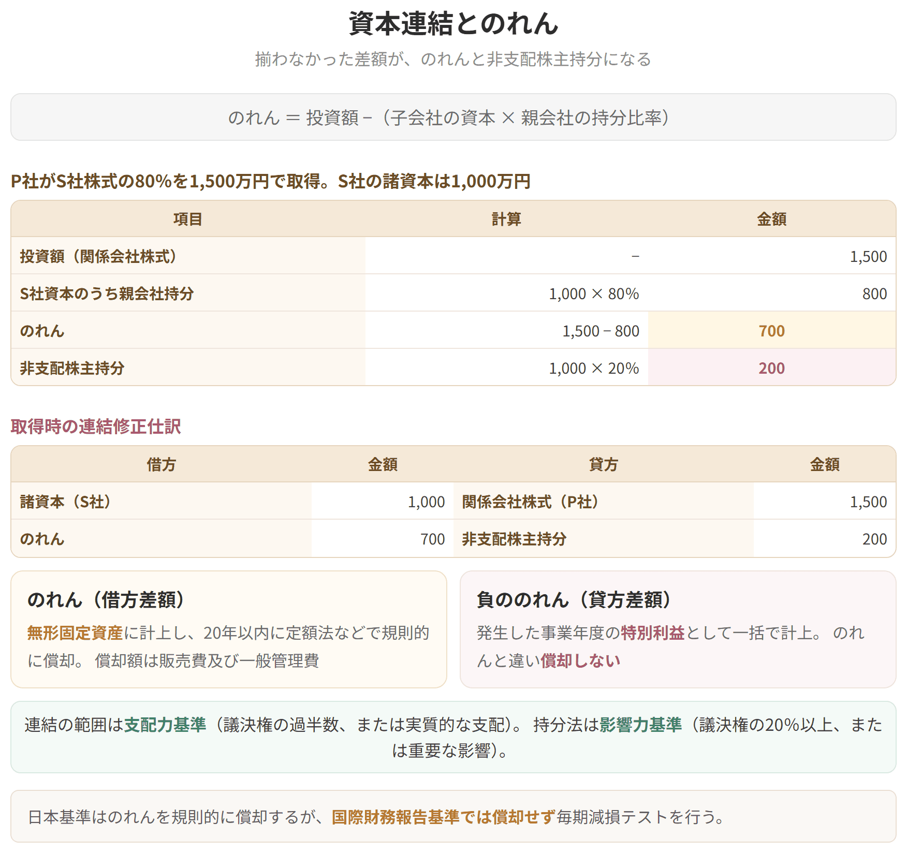Click the highlighted のれん amount 700

pos(771,331)
